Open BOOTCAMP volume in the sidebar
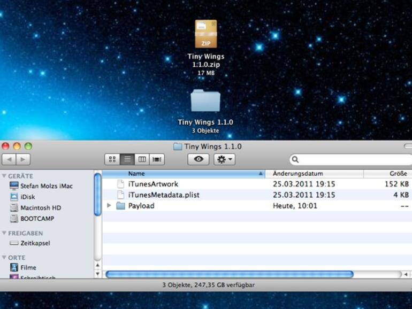412x309 pixels. [32, 219]
